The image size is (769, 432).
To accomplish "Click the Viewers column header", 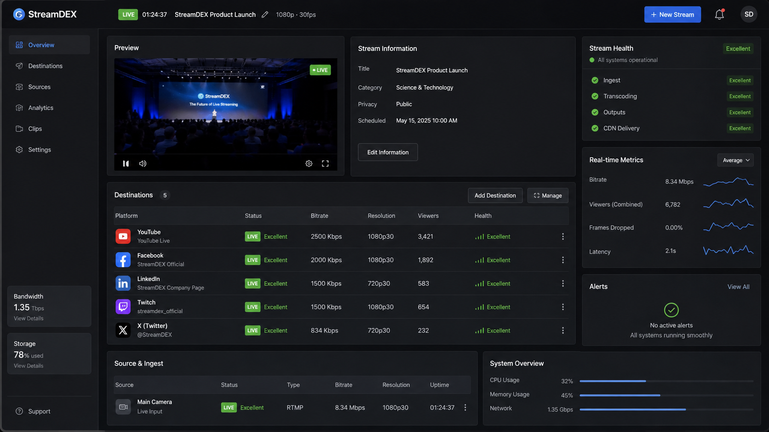I will click(428, 216).
